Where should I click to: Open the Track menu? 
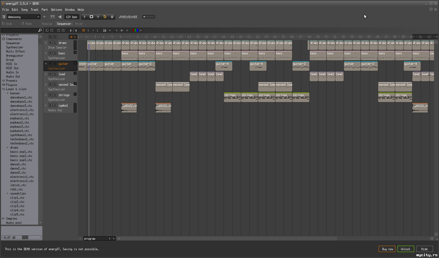tap(34, 10)
